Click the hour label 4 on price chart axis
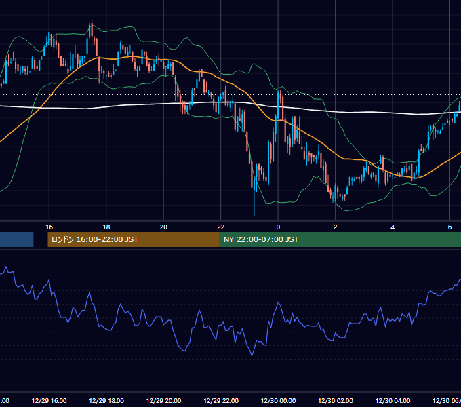 tap(393, 227)
